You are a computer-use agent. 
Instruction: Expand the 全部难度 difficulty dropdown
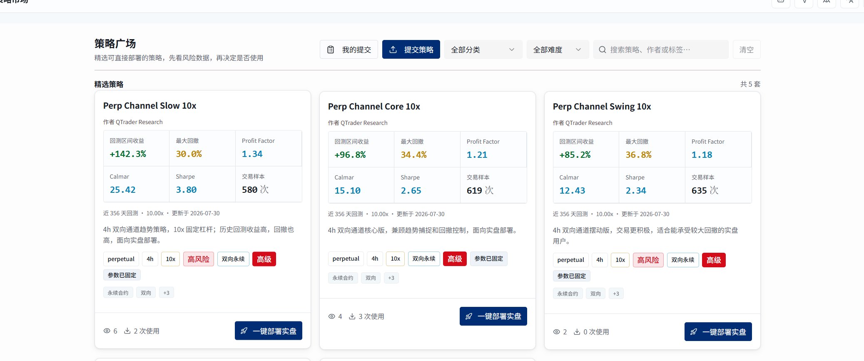pos(558,50)
